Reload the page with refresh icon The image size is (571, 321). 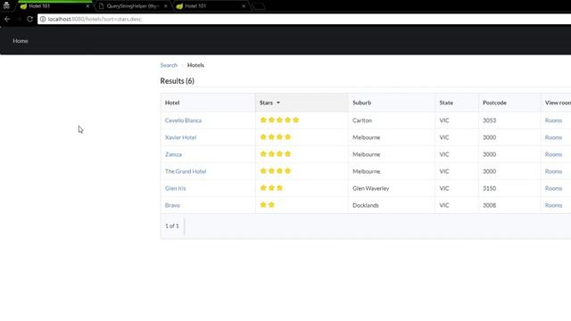[x=29, y=19]
